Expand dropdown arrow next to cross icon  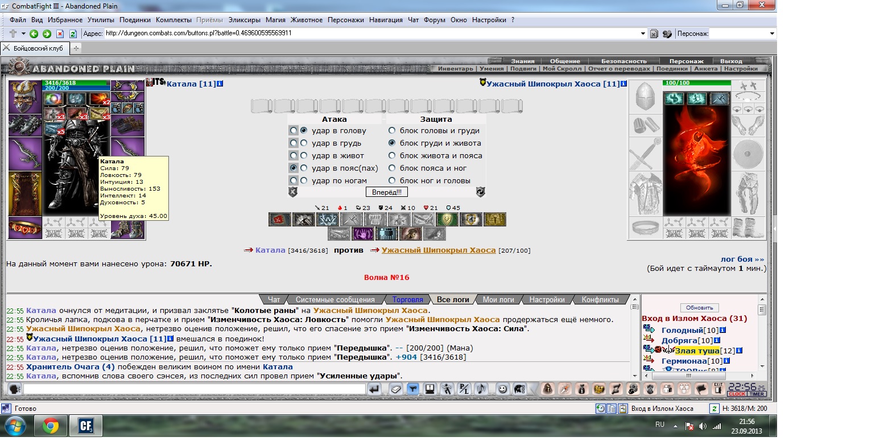(24, 34)
